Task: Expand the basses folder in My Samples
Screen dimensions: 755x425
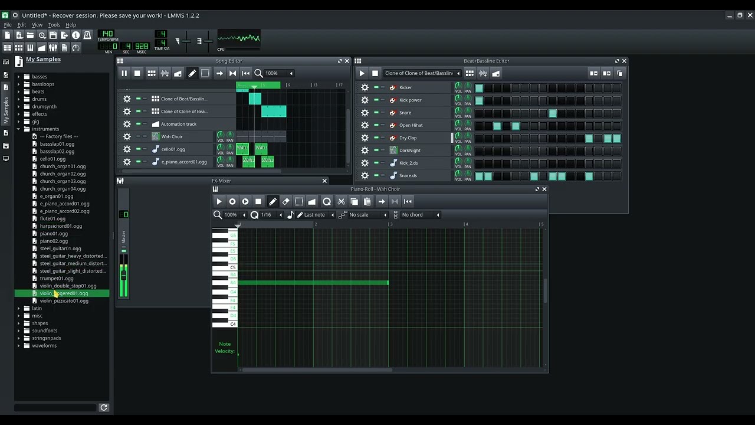Action: 18,77
